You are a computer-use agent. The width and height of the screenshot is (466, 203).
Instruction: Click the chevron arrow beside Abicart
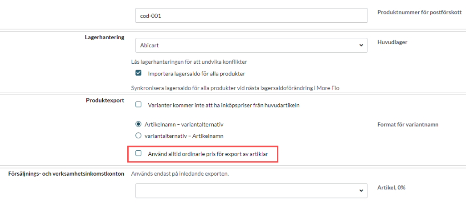coord(361,45)
